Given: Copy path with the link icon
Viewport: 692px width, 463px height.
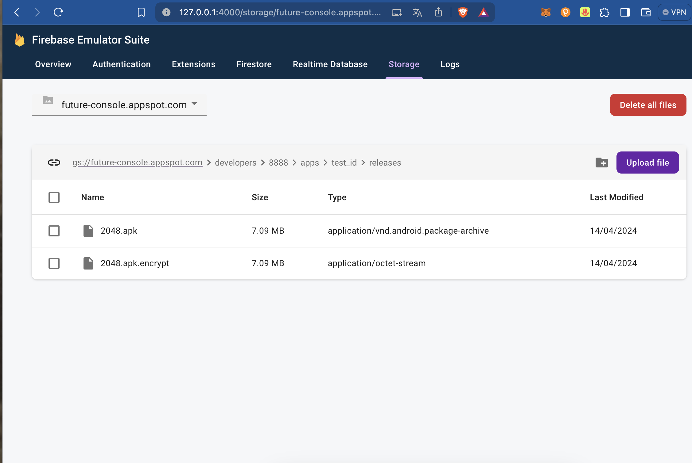Looking at the screenshot, I should (54, 163).
